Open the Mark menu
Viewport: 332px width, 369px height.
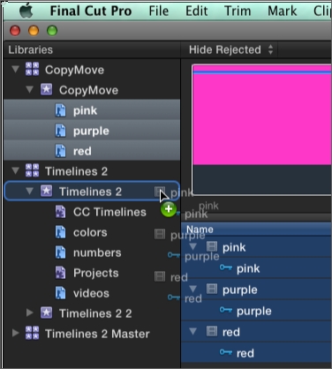click(282, 11)
